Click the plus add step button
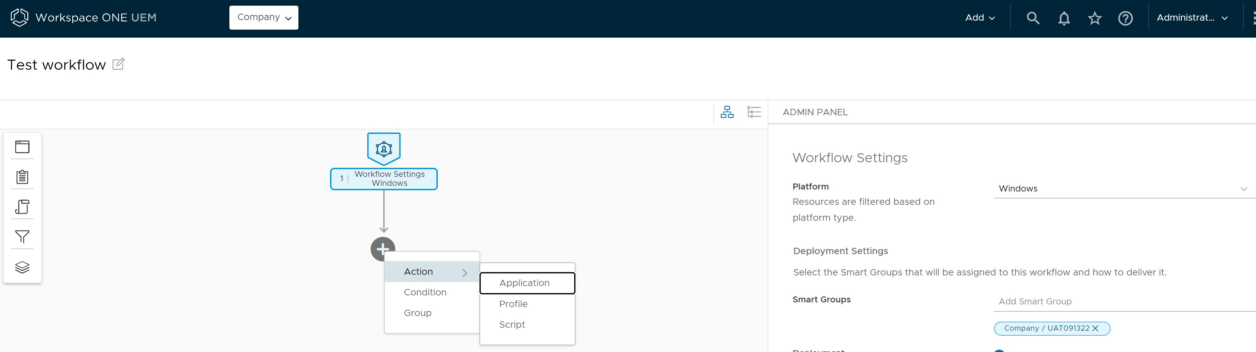The height and width of the screenshot is (352, 1256). [383, 249]
